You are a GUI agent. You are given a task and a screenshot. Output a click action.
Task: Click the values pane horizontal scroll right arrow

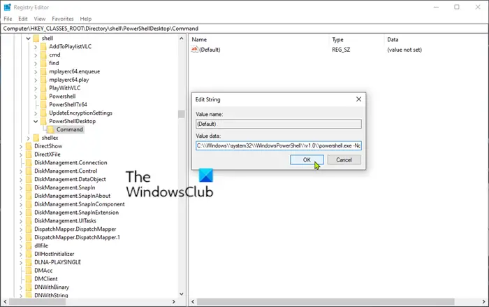point(484,301)
